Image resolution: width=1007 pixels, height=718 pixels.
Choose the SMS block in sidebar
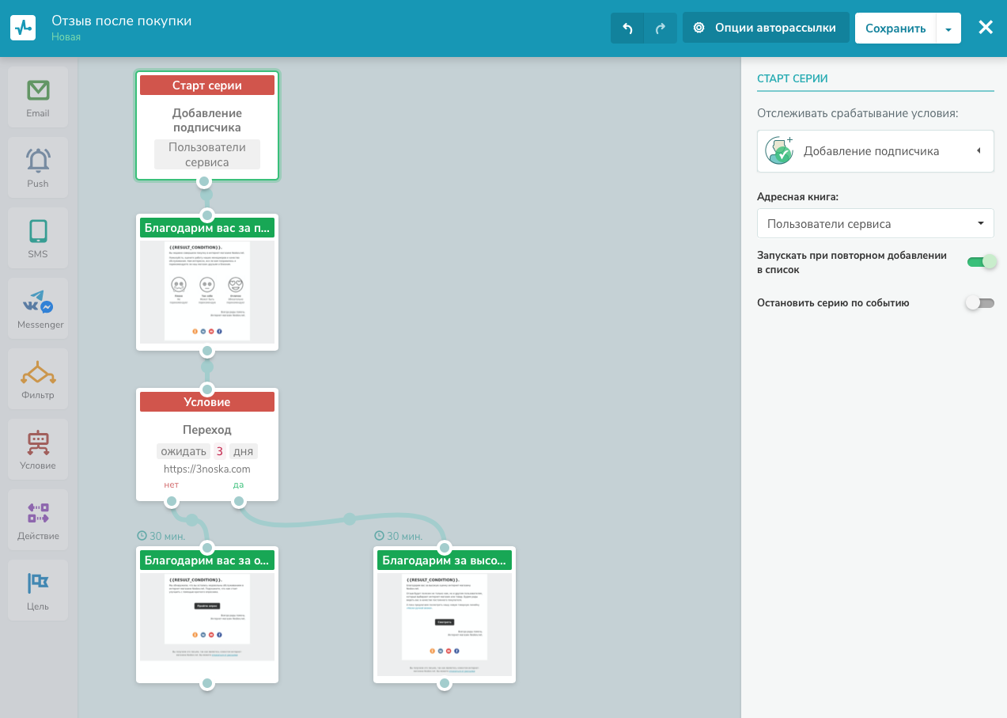[x=38, y=237]
